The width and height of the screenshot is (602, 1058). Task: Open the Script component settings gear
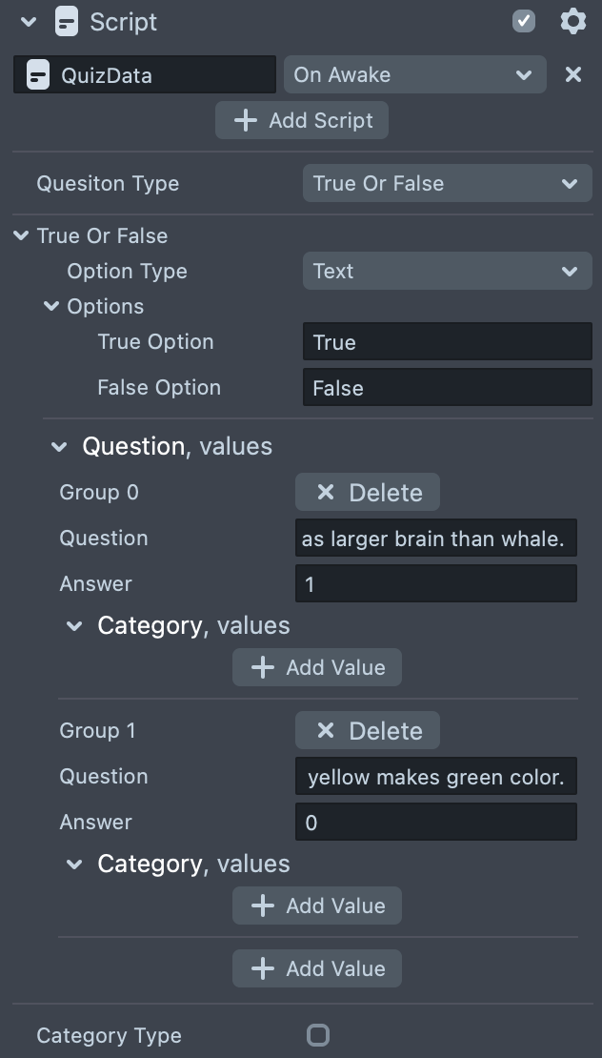[572, 21]
